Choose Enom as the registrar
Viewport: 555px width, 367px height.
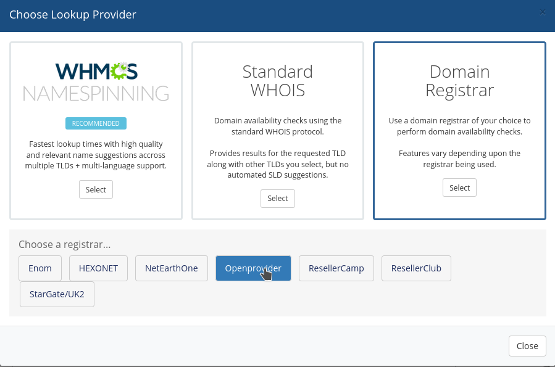click(40, 268)
